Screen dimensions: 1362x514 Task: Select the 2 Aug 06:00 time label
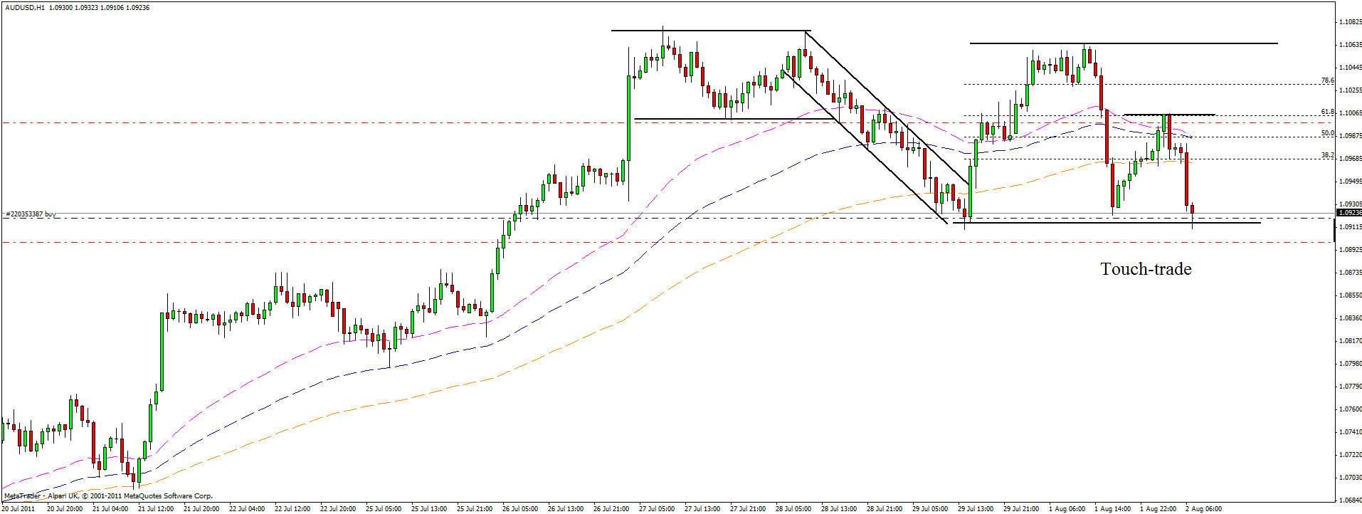[1203, 508]
